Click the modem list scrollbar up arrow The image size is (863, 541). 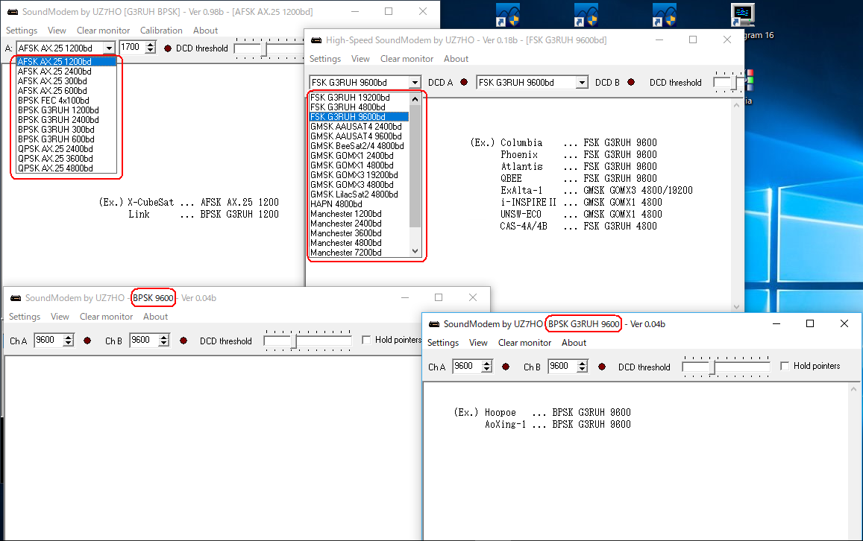pyautogui.click(x=415, y=99)
